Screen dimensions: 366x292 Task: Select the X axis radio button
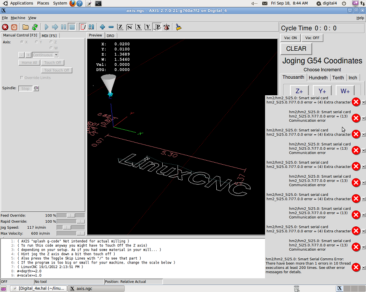pyautogui.click(x=23, y=42)
